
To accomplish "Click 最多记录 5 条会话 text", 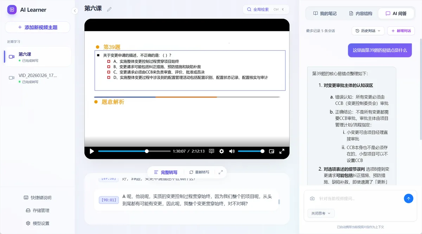I will 320,31.
